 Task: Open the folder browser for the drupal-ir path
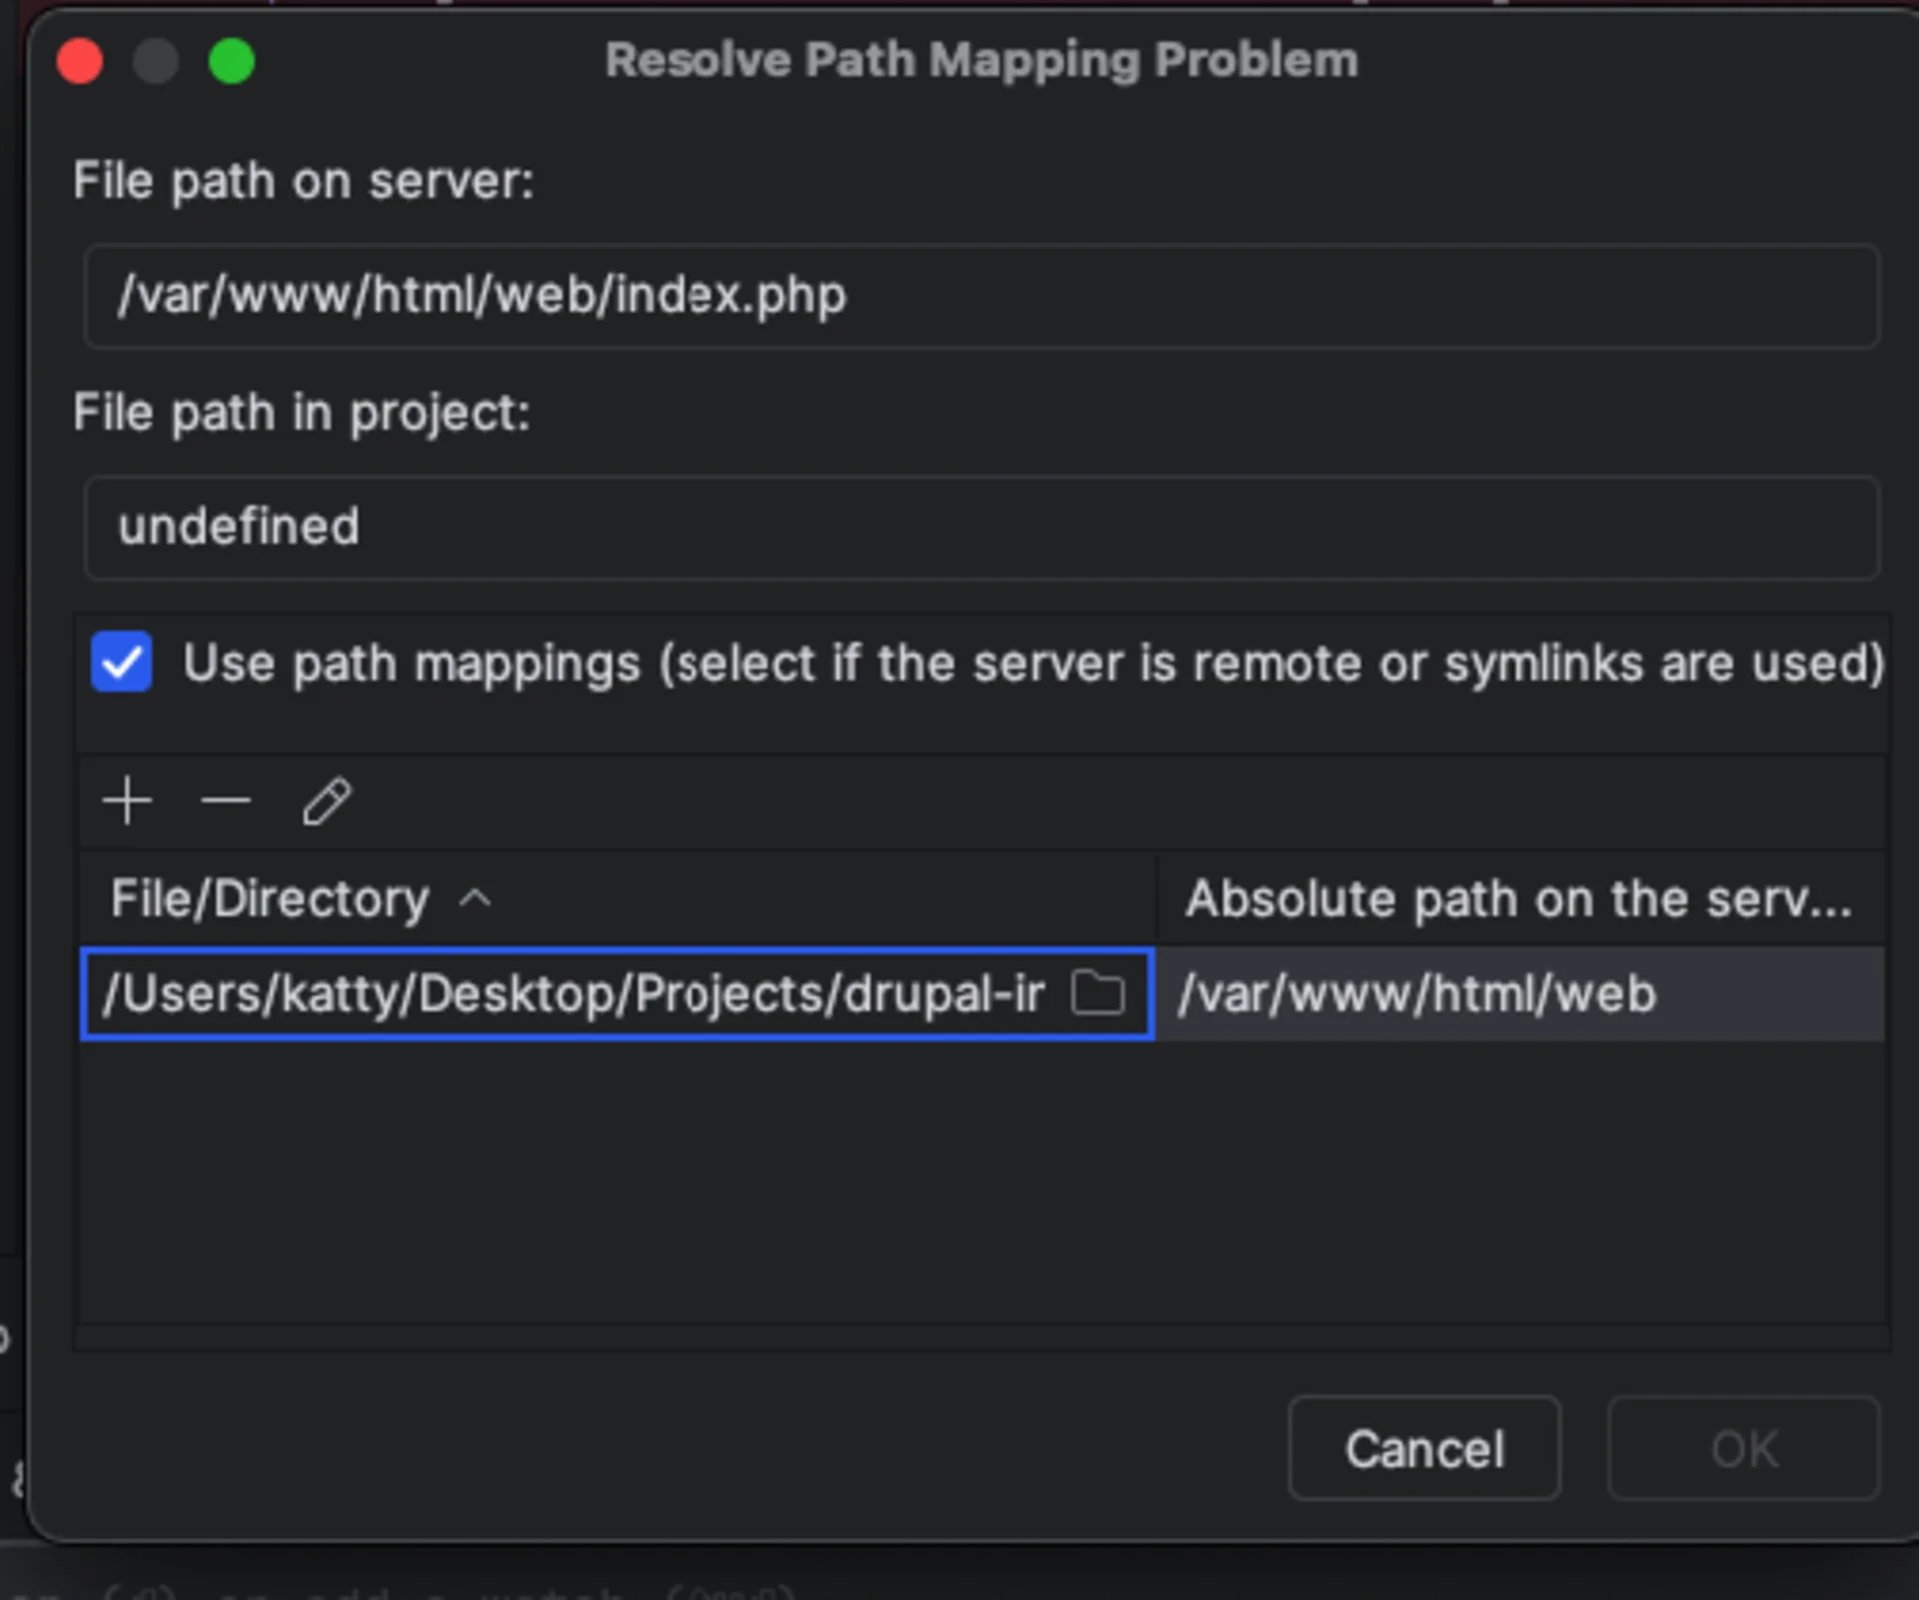tap(1097, 992)
